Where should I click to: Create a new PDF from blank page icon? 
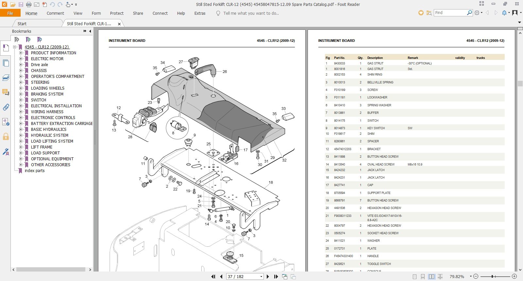click(44, 5)
